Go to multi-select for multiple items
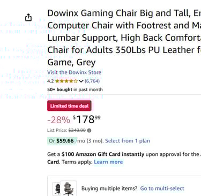201x196 pixels. coord(162,189)
